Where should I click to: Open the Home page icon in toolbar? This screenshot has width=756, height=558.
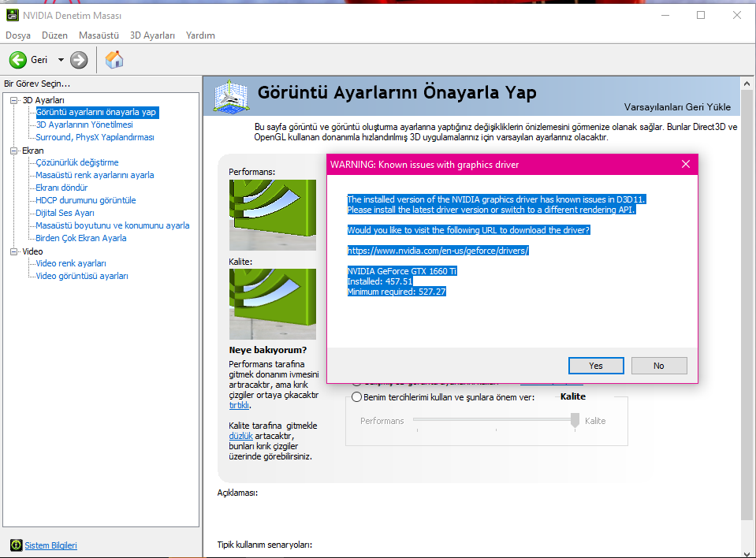coord(114,60)
